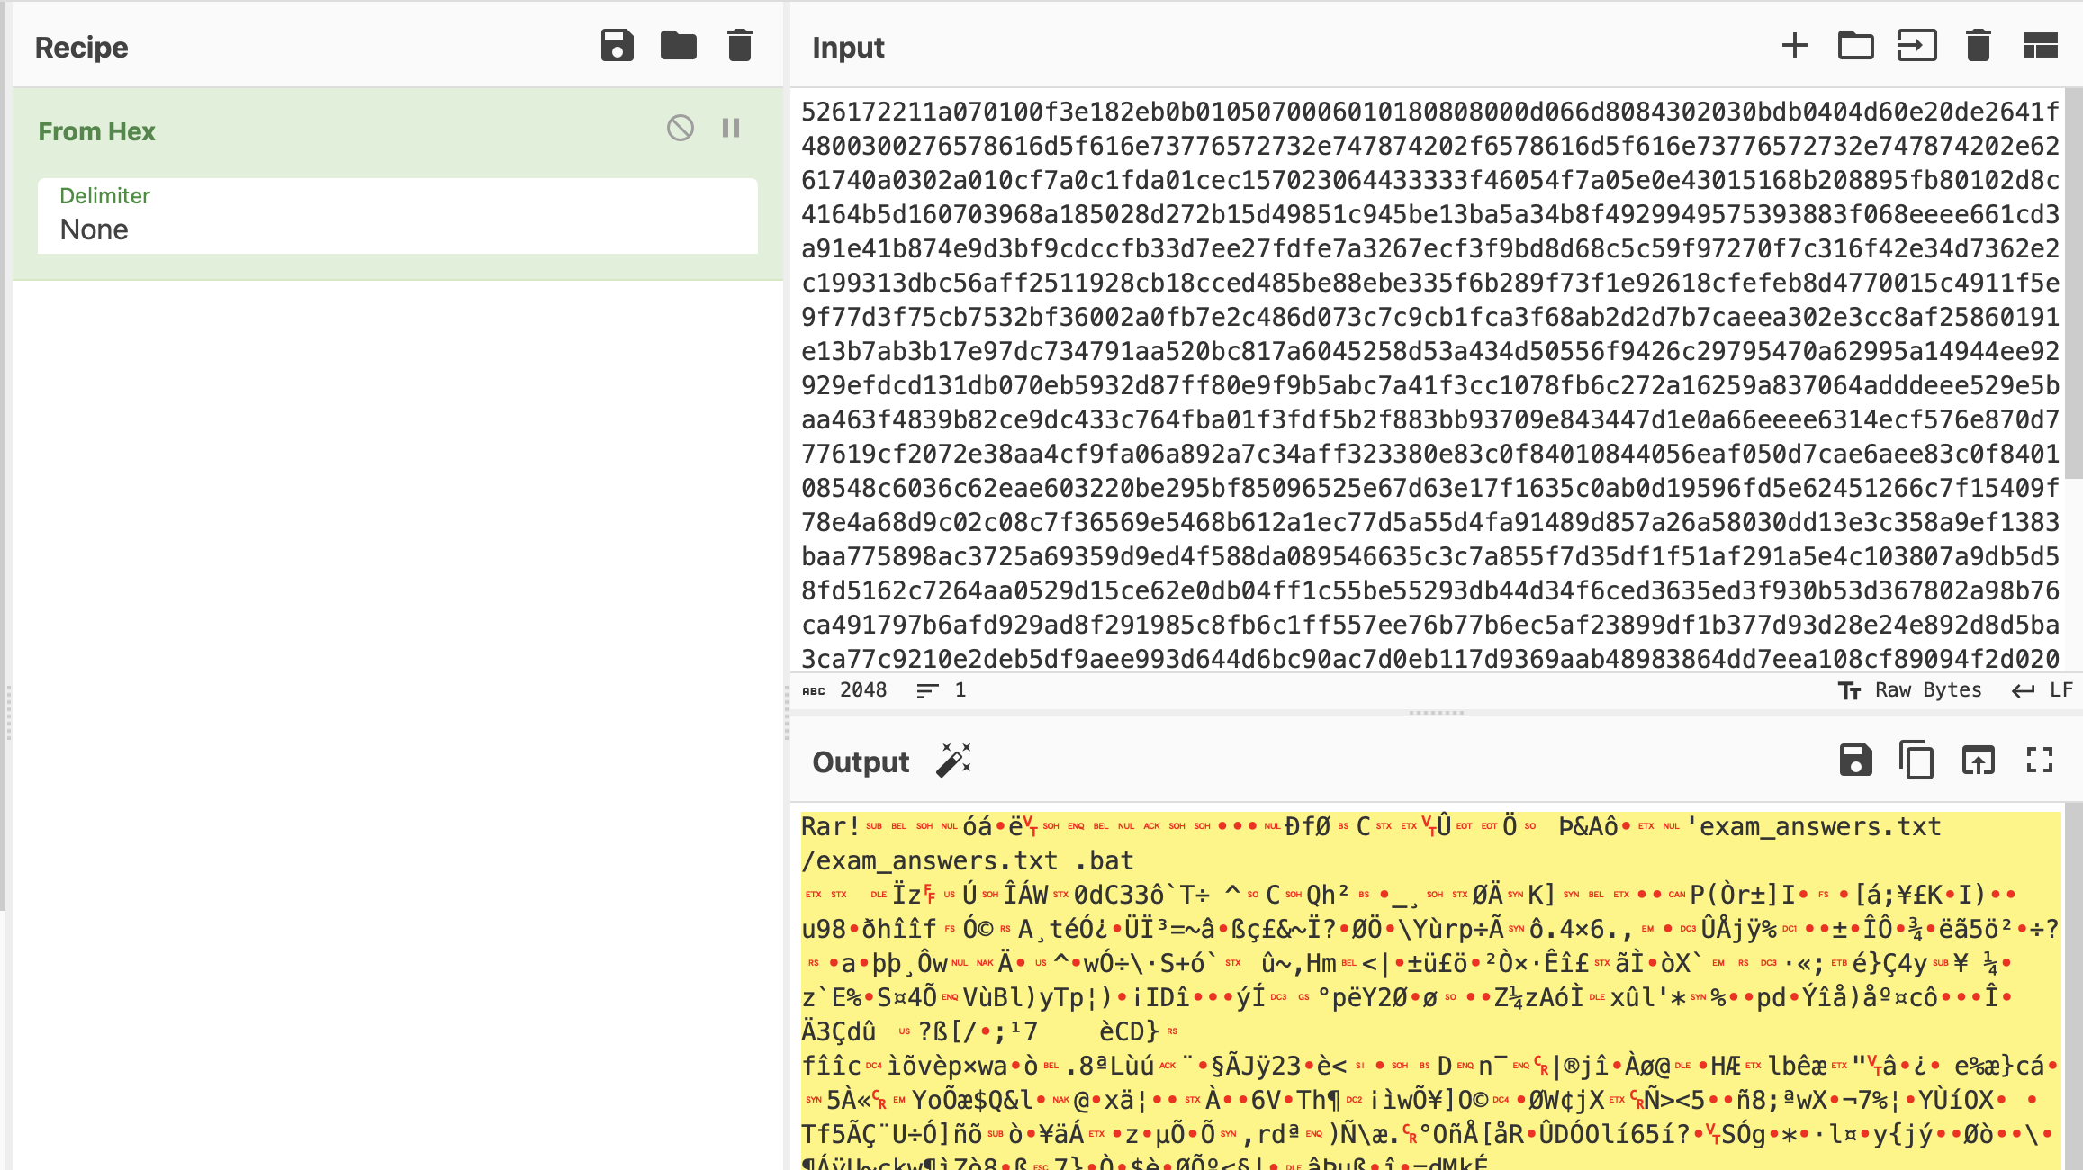Open the Delimiter dropdown showing None

click(397, 216)
